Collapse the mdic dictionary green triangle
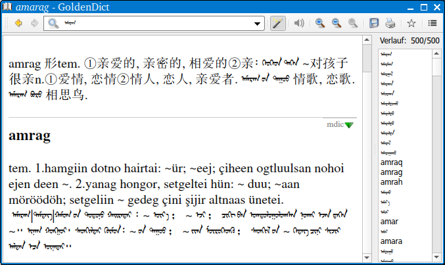 [349, 125]
